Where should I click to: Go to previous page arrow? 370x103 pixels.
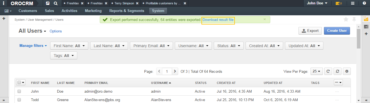[159, 71]
